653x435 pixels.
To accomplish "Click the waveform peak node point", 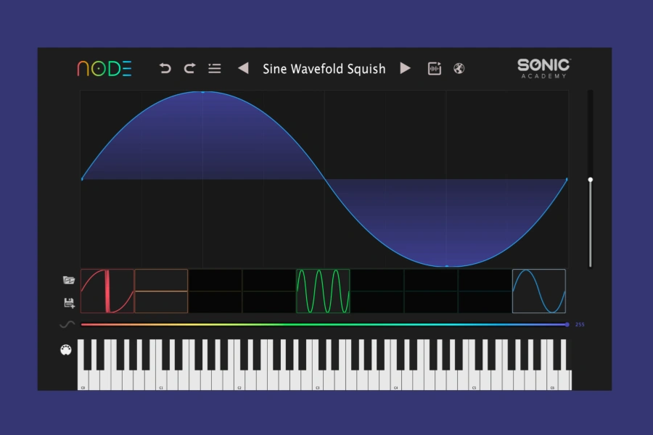I will 203,91.
